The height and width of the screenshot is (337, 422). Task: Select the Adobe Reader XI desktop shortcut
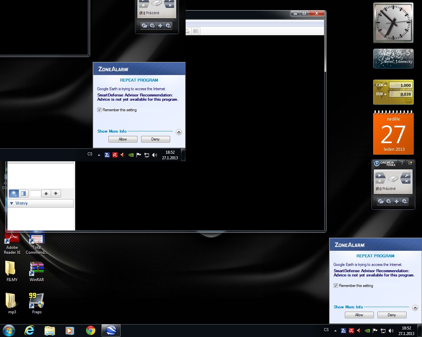point(12,244)
